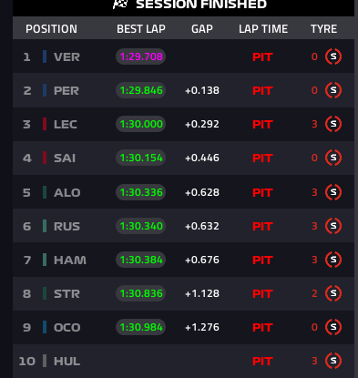Select the POSITION column header
This screenshot has height=378, width=358.
point(51,29)
